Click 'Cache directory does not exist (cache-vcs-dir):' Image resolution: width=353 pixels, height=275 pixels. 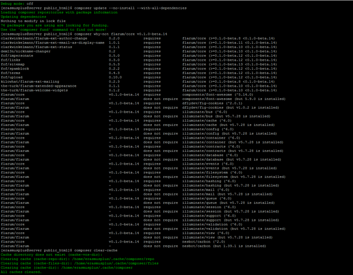51,255
